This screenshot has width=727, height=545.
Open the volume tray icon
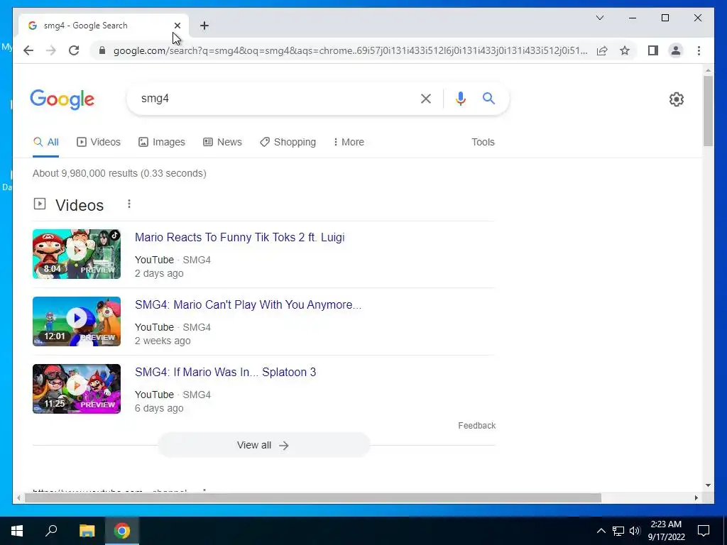tap(635, 531)
